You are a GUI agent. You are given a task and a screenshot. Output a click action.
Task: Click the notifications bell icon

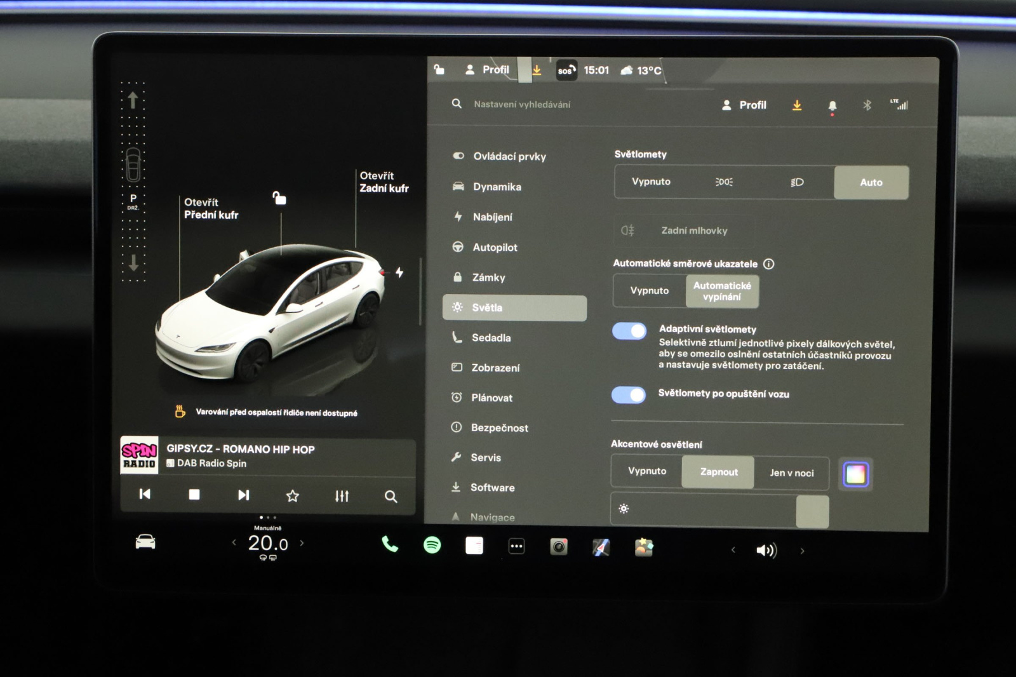coord(832,106)
